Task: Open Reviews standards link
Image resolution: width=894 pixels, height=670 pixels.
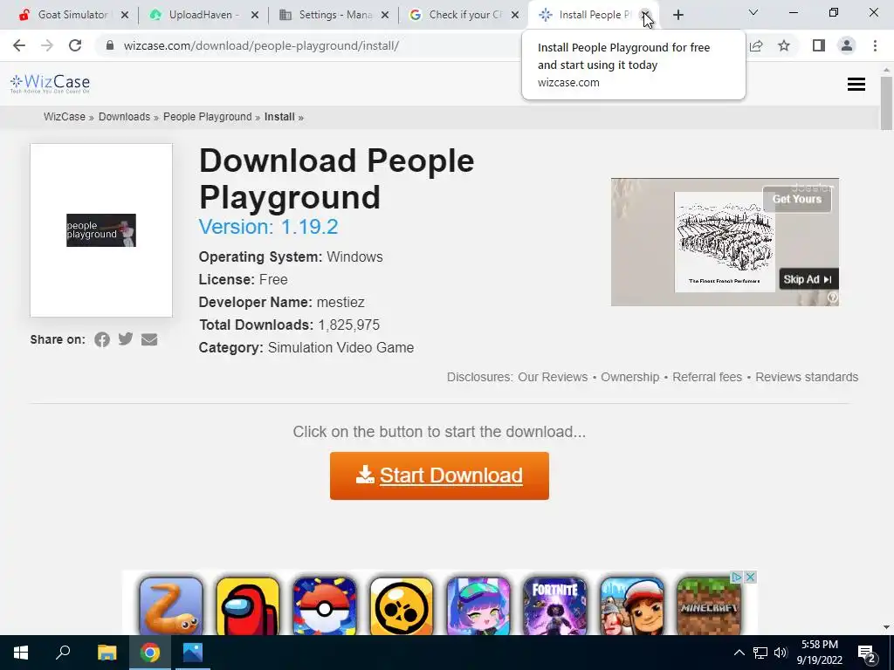Action: coord(807,377)
